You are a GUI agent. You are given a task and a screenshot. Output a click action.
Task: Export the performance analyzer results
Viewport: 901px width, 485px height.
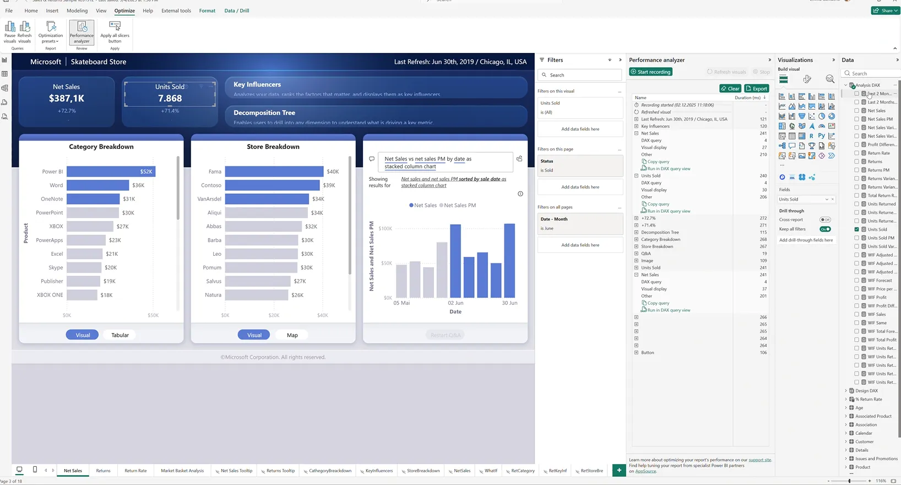coord(757,88)
